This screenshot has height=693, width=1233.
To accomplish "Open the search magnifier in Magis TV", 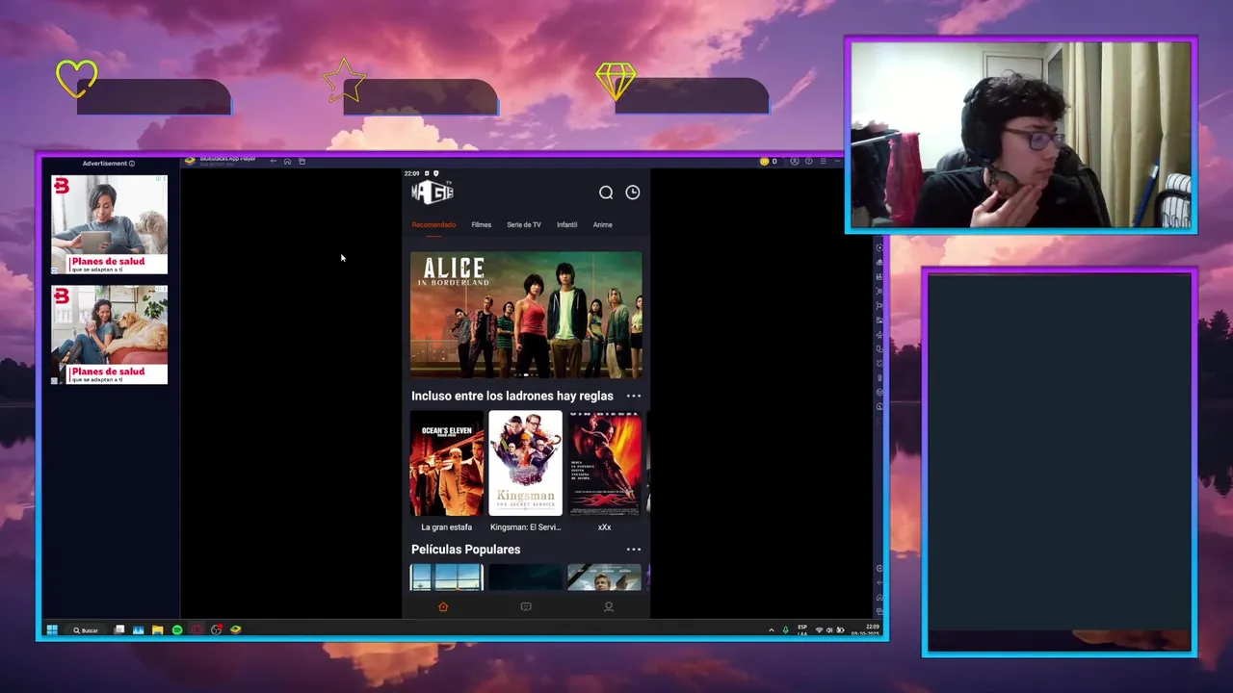I will (606, 192).
